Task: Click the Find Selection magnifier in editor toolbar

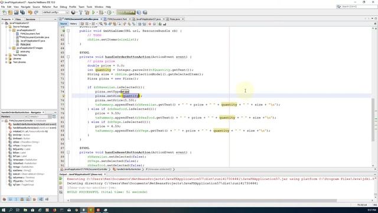Action: 101,24
